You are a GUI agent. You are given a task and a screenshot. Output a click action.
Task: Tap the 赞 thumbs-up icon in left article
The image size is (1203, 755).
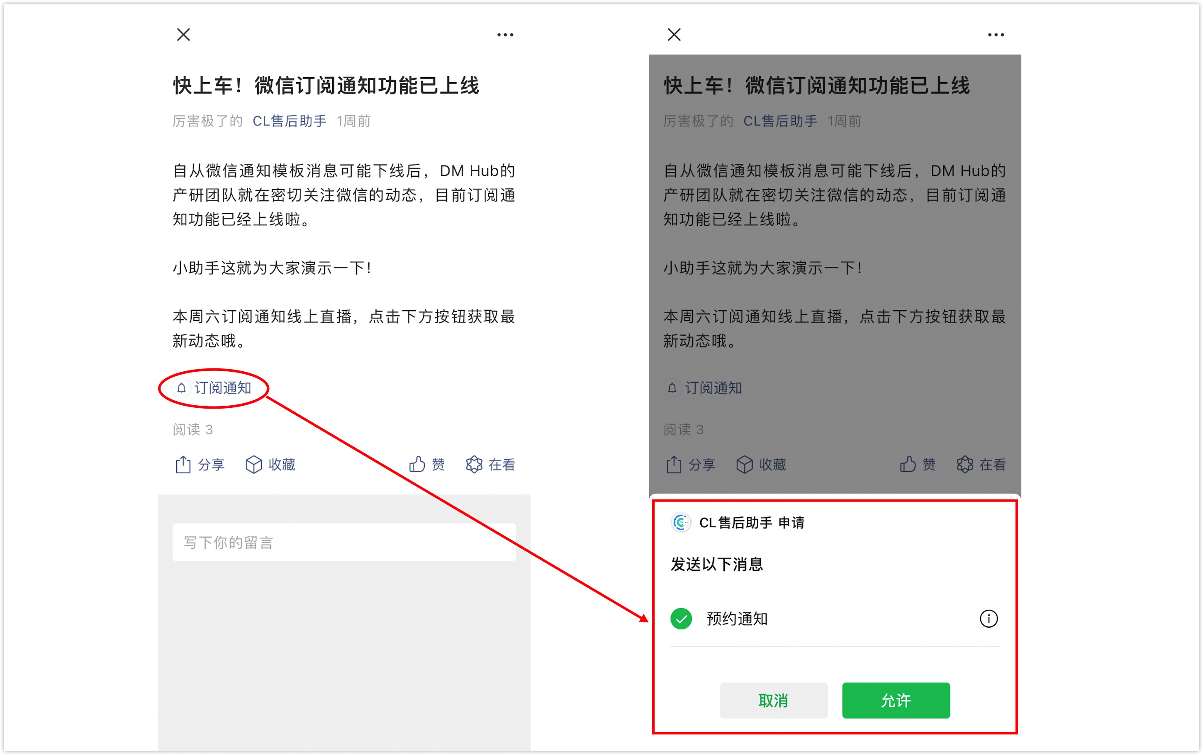[417, 464]
